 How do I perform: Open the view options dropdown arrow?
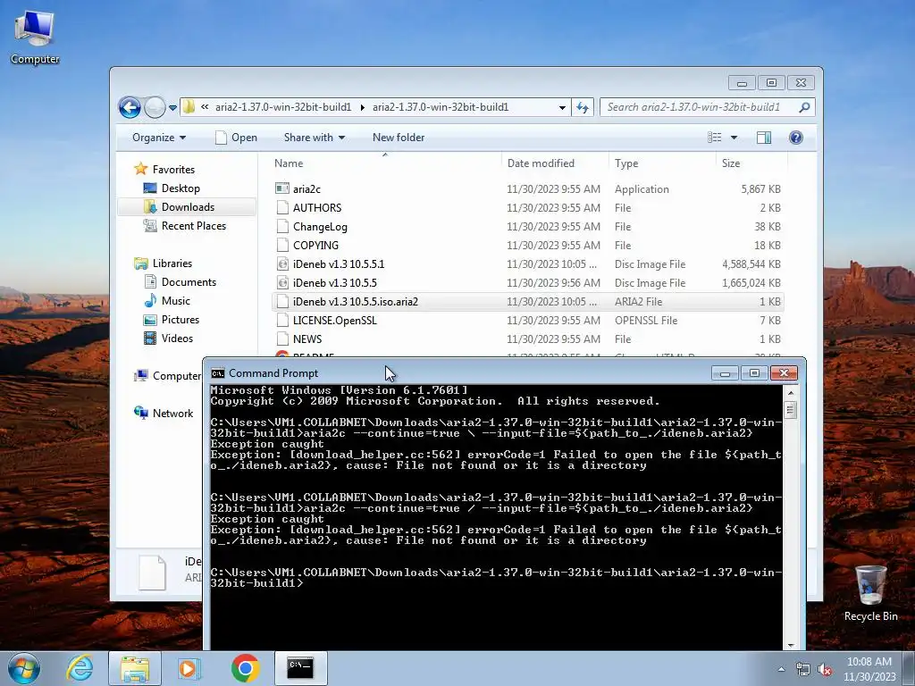pos(735,138)
